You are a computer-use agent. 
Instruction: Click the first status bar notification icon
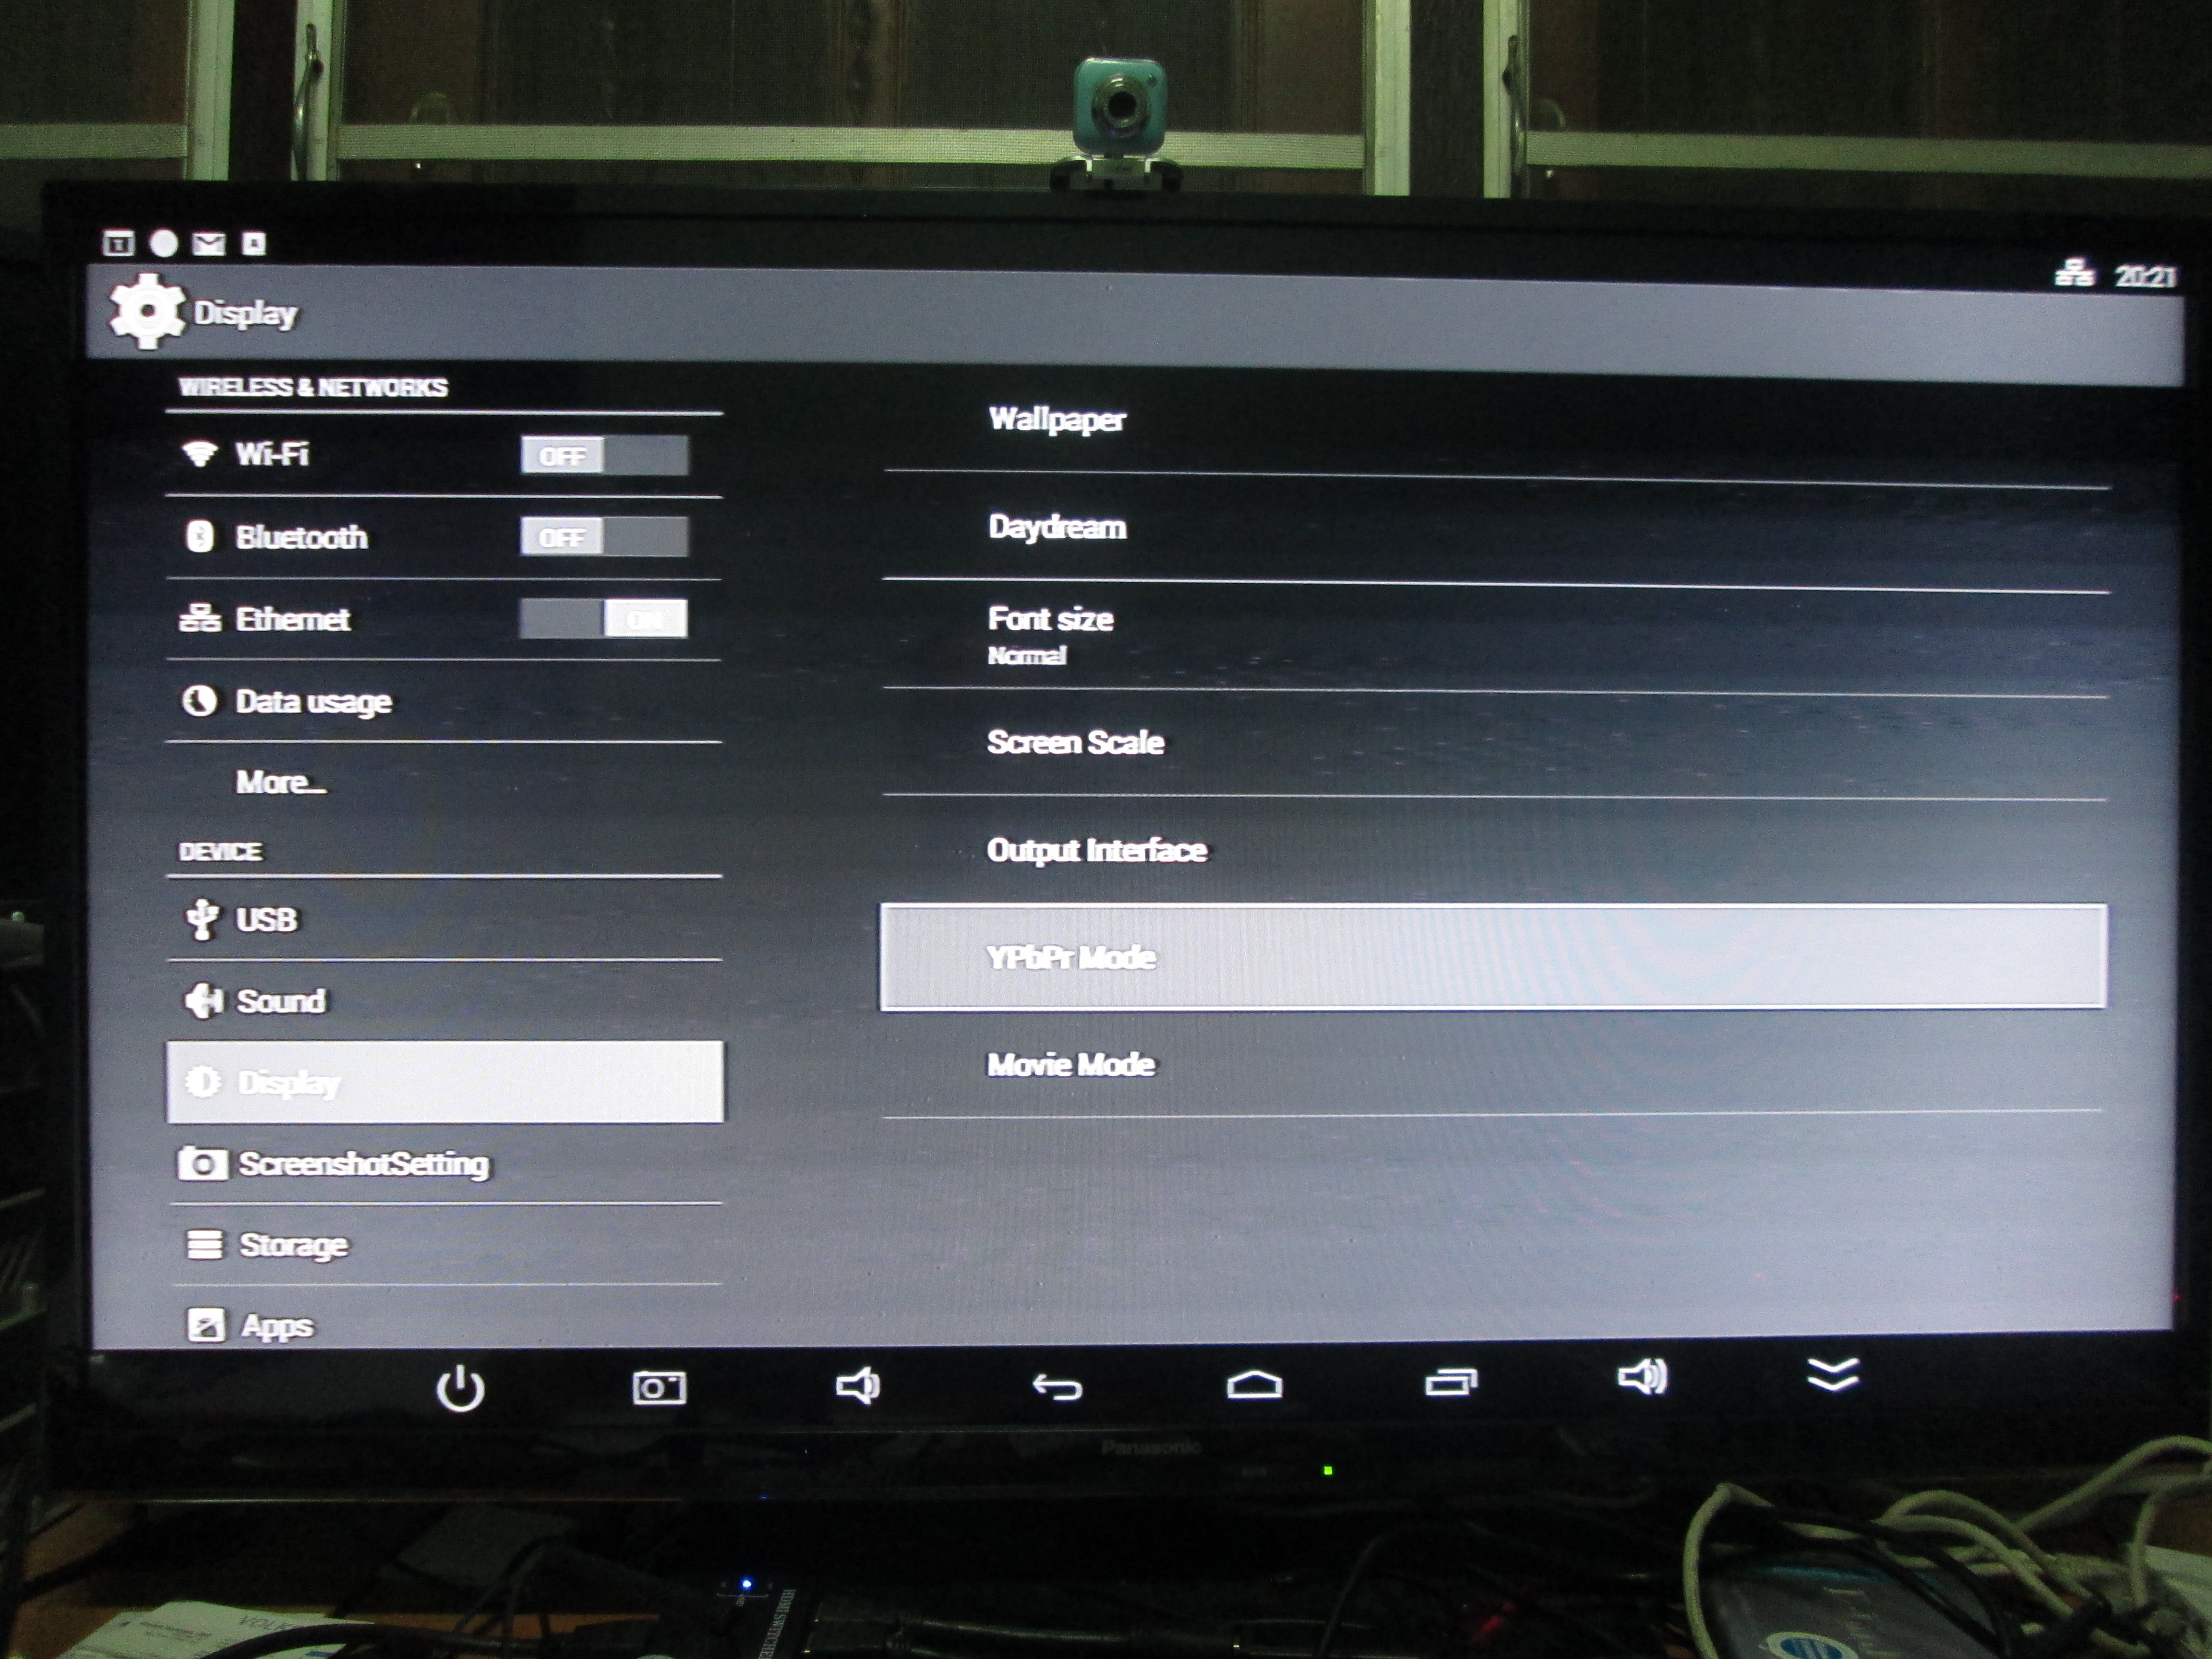(118, 243)
